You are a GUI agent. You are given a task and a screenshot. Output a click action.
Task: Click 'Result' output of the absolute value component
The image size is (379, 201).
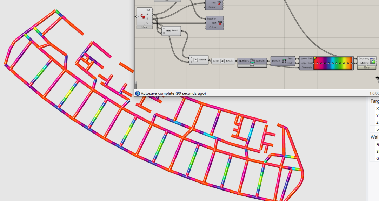230,61
